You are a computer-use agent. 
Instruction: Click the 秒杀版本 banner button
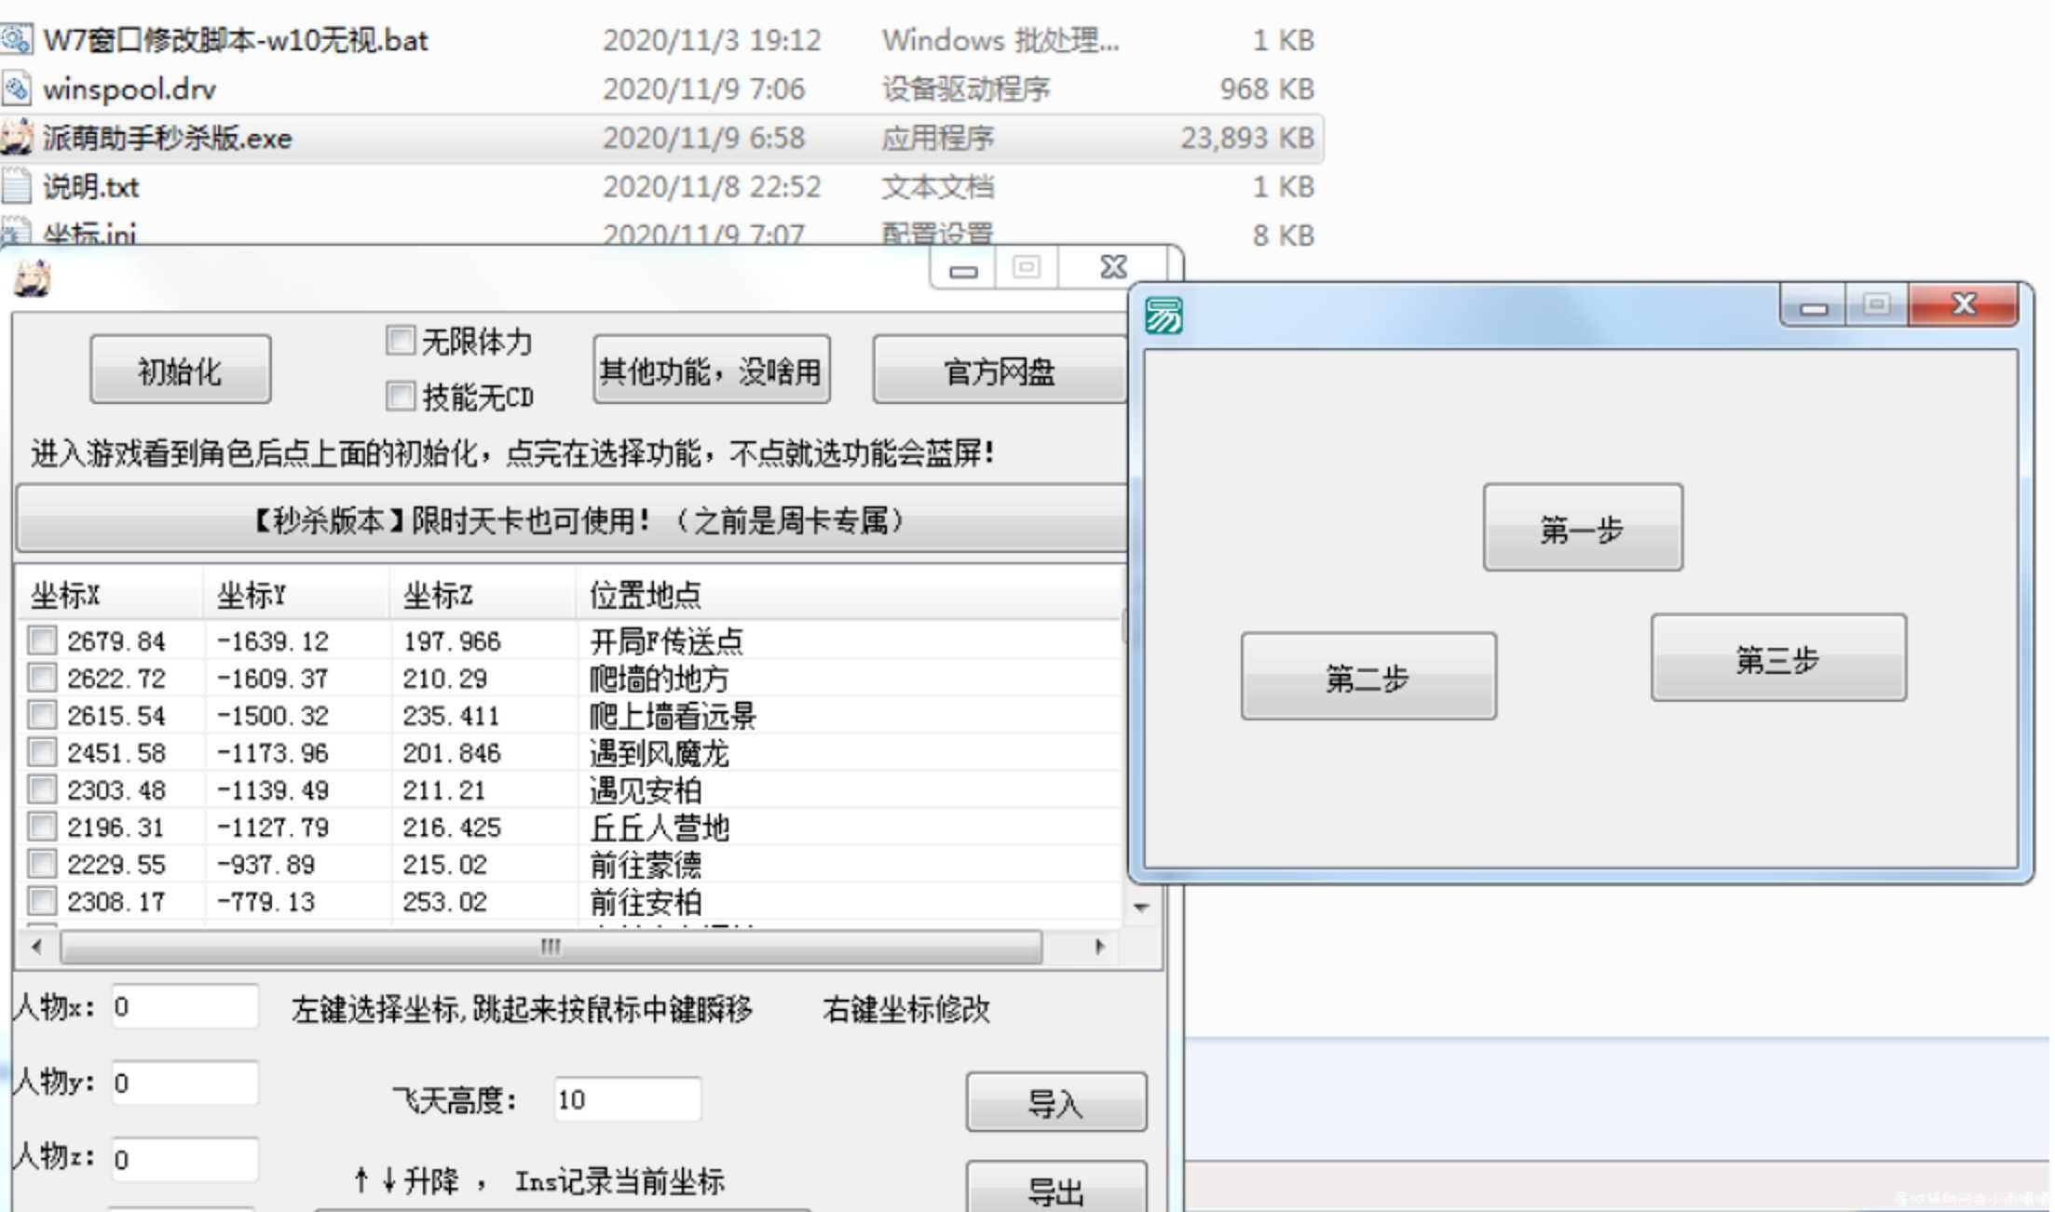[x=573, y=518]
